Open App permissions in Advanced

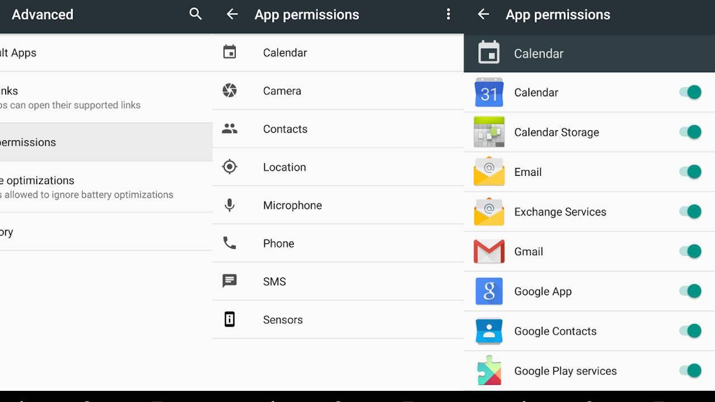[106, 142]
